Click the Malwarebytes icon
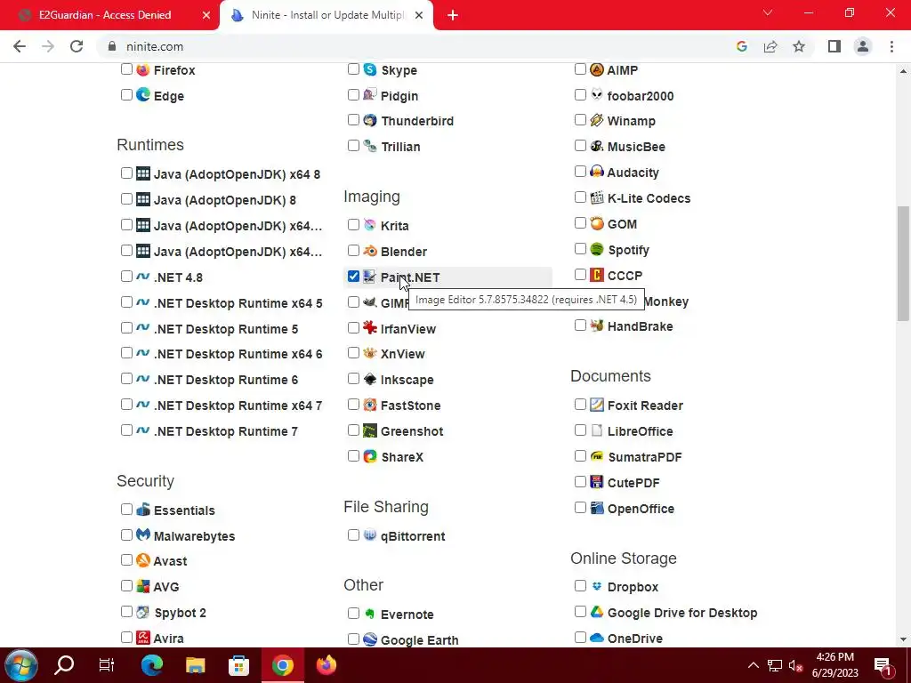Screen dimensions: 911x683 tap(143, 534)
